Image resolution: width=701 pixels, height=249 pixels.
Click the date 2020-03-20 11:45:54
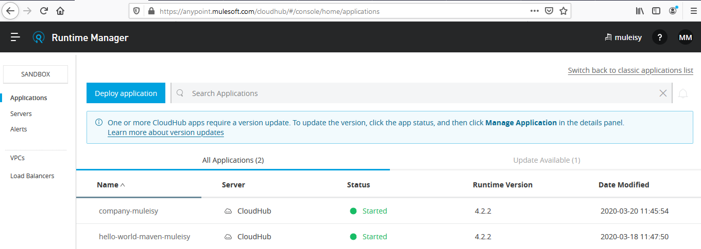click(635, 211)
